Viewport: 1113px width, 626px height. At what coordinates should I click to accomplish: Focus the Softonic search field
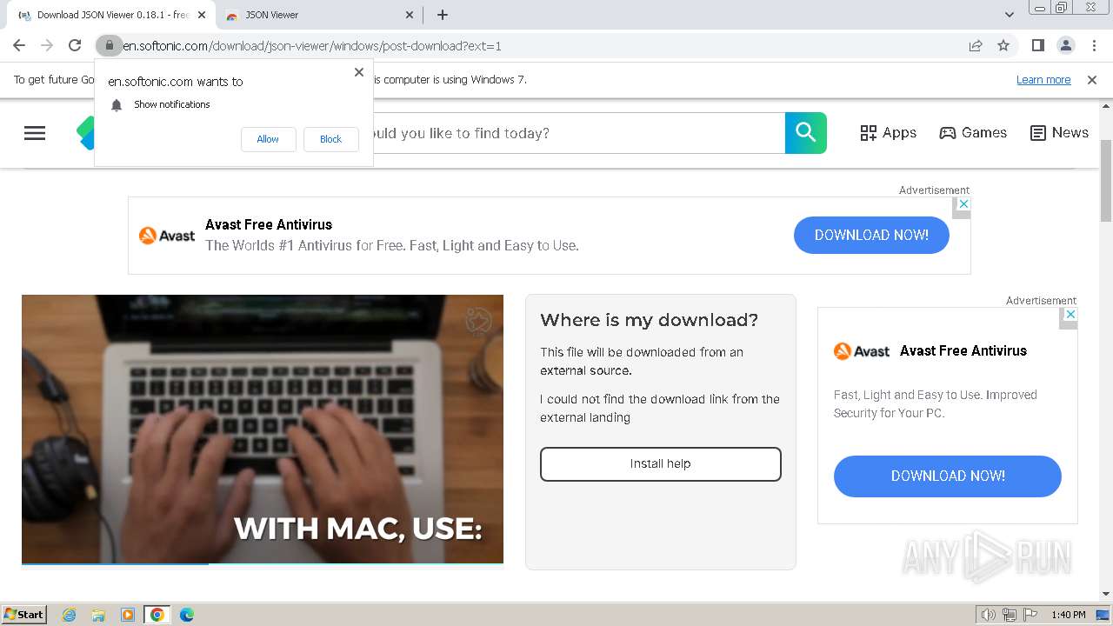pos(578,133)
